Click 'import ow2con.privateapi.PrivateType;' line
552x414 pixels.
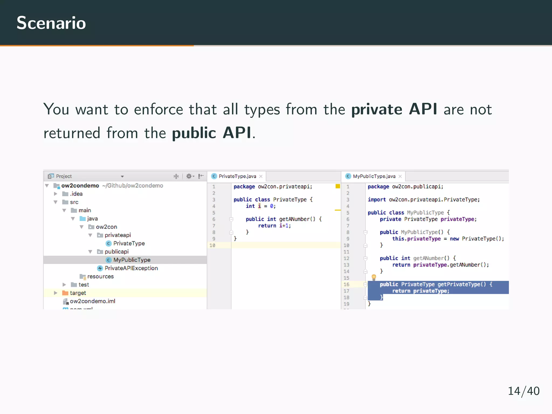pyautogui.click(x=424, y=200)
